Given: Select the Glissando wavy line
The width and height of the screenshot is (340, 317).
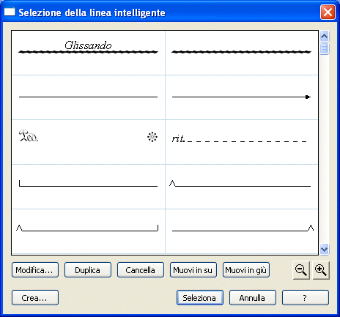Looking at the screenshot, I should pos(88,53).
